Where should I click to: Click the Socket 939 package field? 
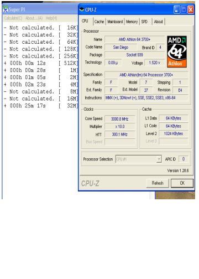(134, 55)
